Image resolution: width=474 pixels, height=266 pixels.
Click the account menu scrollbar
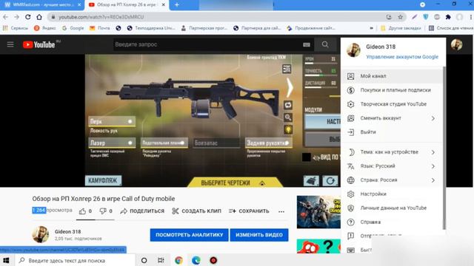(x=444, y=148)
